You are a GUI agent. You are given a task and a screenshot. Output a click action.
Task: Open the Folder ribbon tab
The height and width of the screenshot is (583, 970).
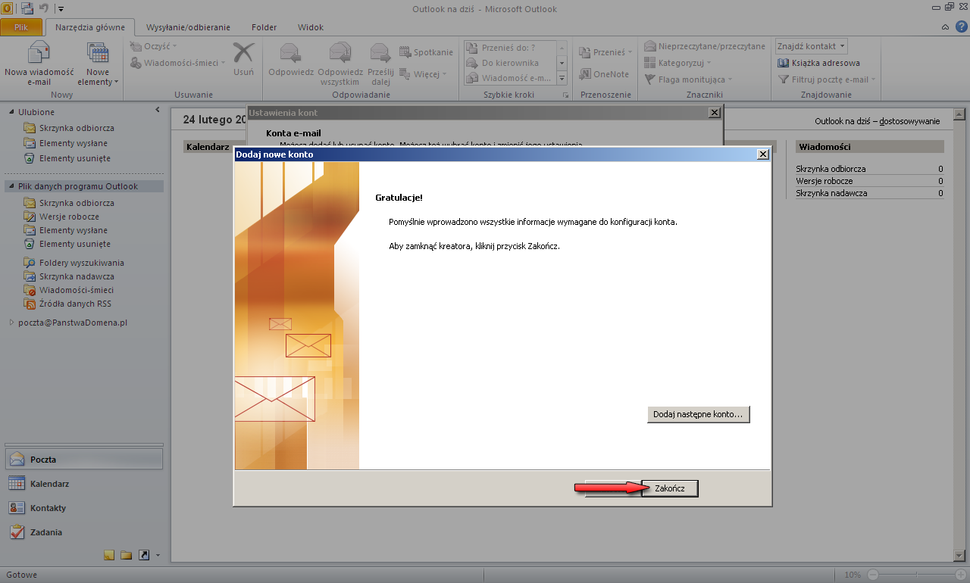click(264, 27)
